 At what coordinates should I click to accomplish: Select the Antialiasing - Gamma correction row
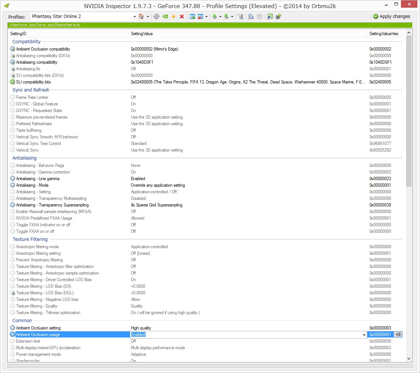[206, 172]
